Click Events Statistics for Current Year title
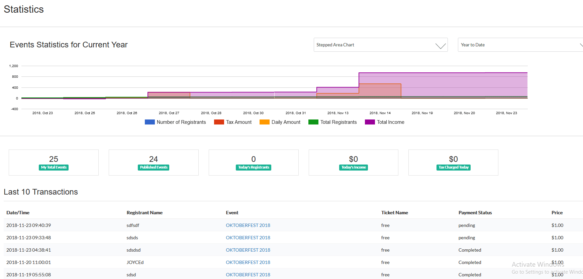 (x=69, y=45)
